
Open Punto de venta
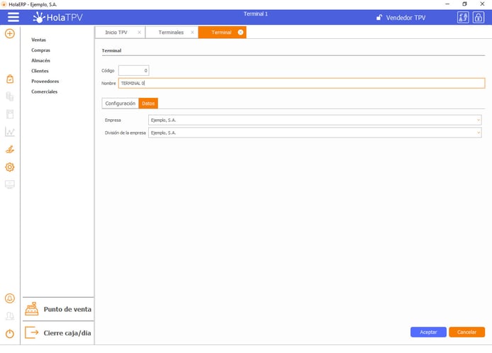67,309
